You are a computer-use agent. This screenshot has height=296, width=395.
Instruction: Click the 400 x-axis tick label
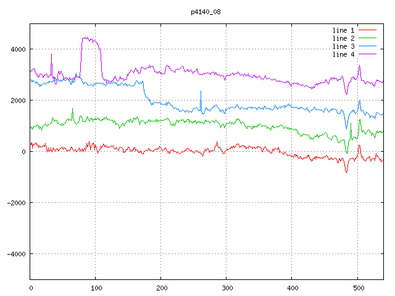click(291, 287)
